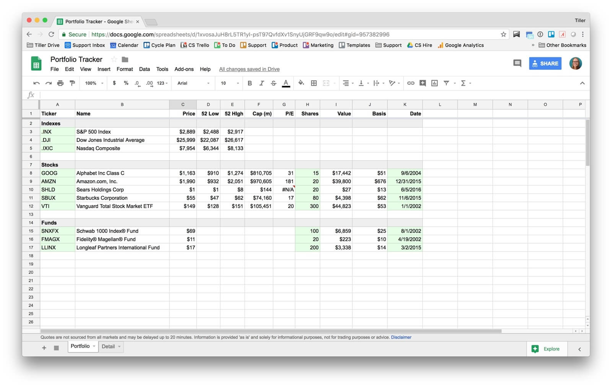This screenshot has width=612, height=388.
Task: Format as currency with dollar icon
Action: 114,83
